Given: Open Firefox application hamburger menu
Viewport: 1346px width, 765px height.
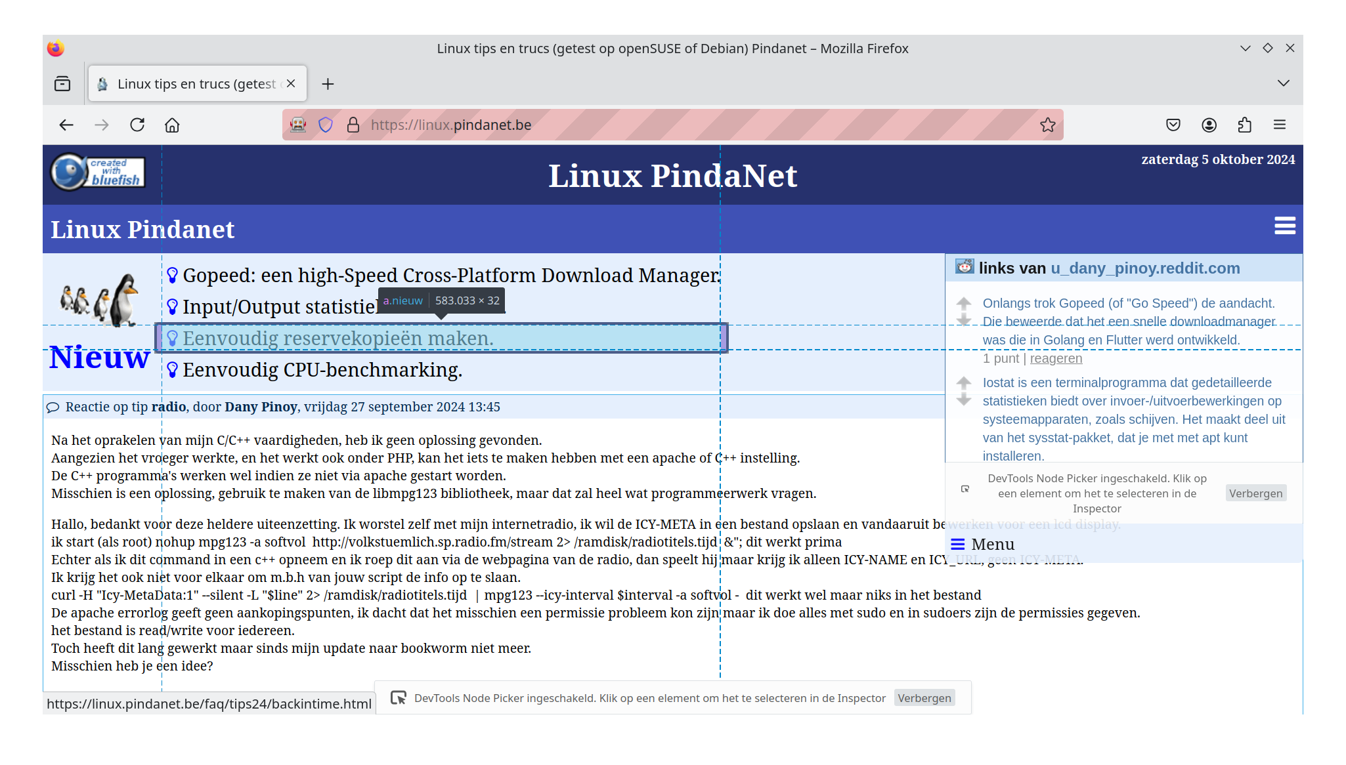Looking at the screenshot, I should [1280, 125].
